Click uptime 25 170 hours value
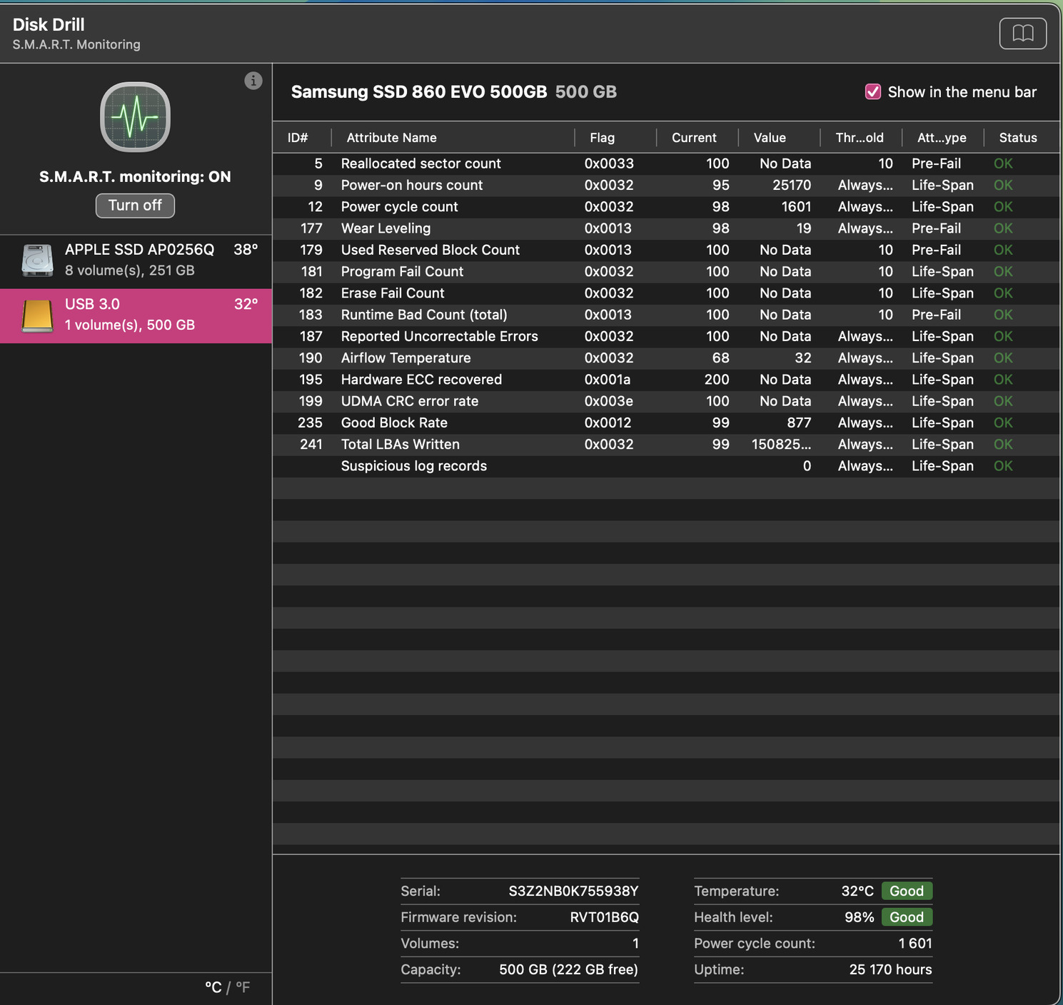This screenshot has height=1005, width=1063. pos(890,969)
